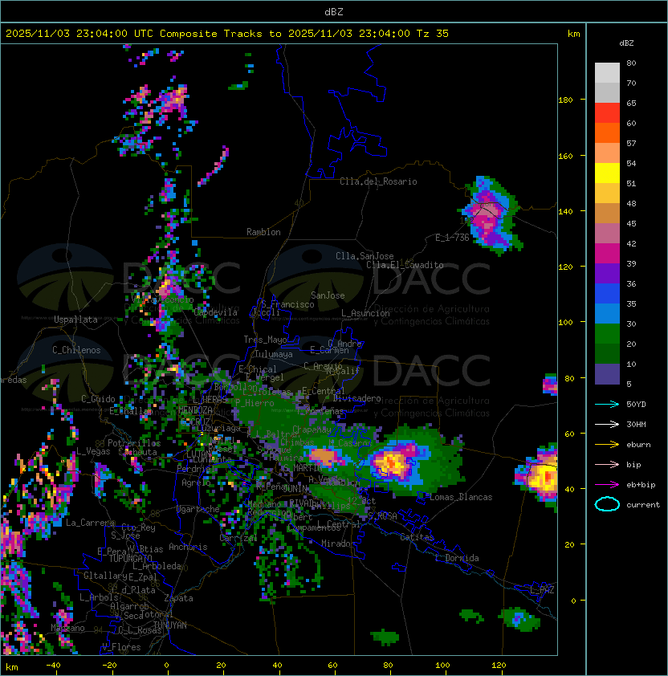This screenshot has width=668, height=676.
Task: Click the 'L_Dormida' map label
Action: tap(457, 558)
